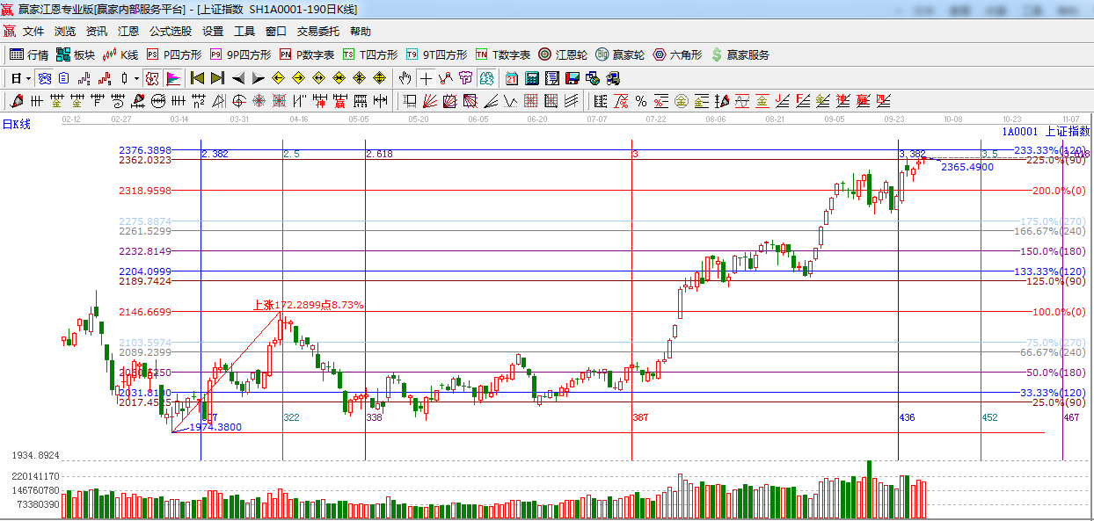The image size is (1094, 521).
Task: Select the hand pan tool
Action: (405, 78)
